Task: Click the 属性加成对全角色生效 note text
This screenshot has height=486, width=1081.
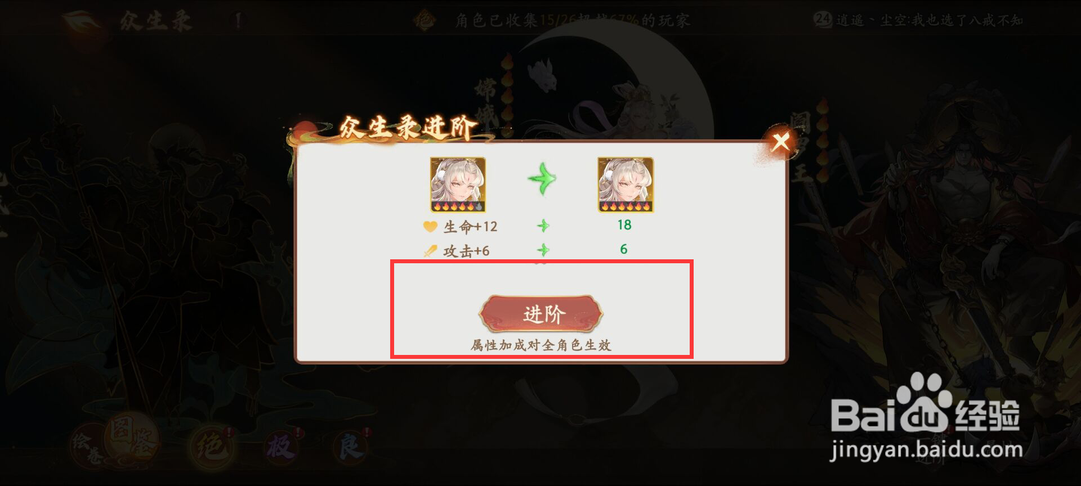Action: 541,345
